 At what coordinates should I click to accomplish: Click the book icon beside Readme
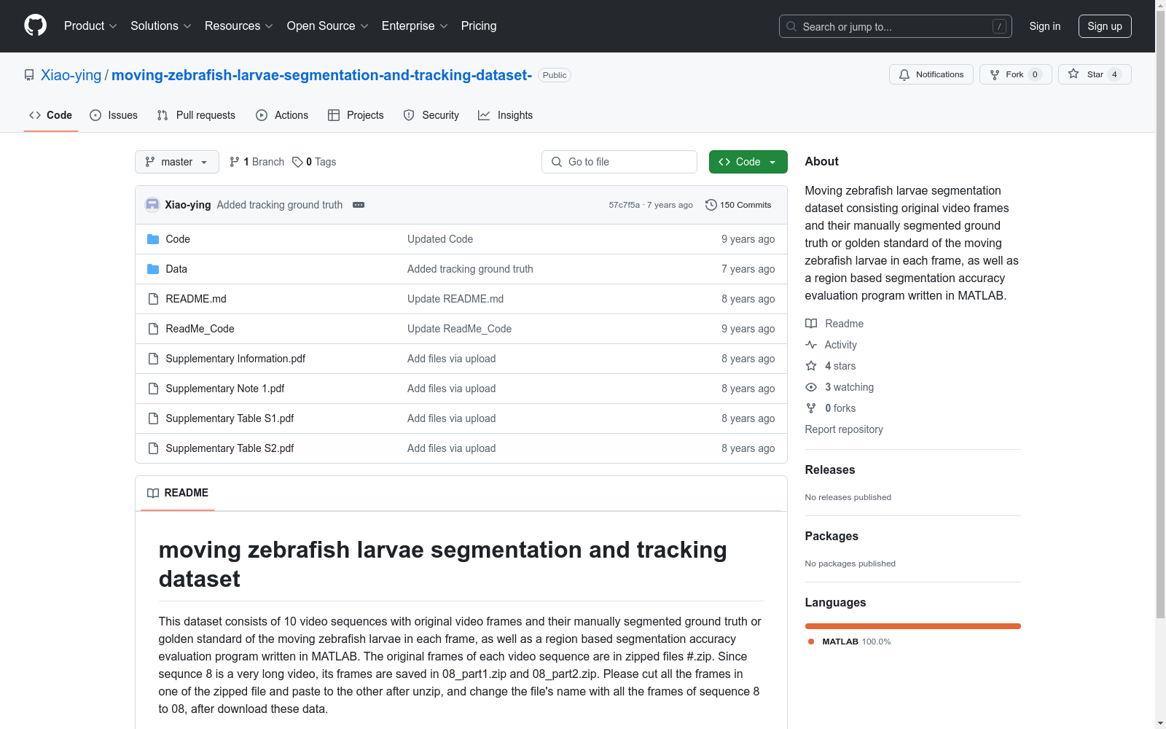pyautogui.click(x=811, y=324)
